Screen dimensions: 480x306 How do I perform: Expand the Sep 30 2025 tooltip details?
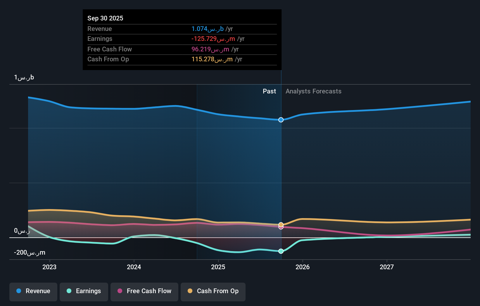coord(182,39)
